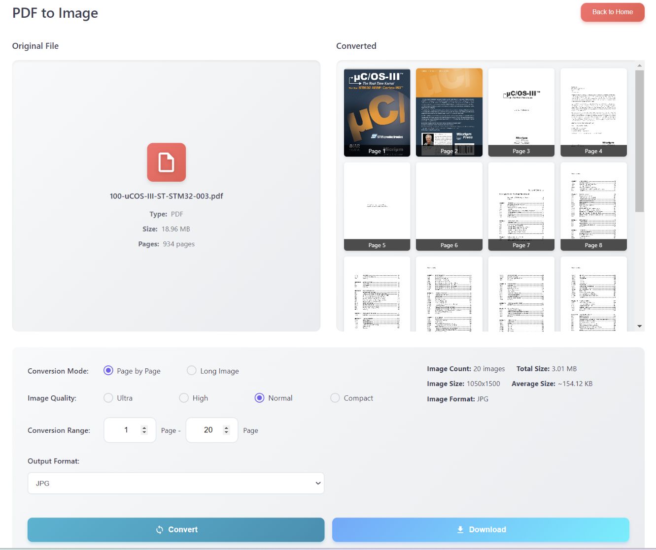
Task: Click the Convert button
Action: [x=176, y=530]
